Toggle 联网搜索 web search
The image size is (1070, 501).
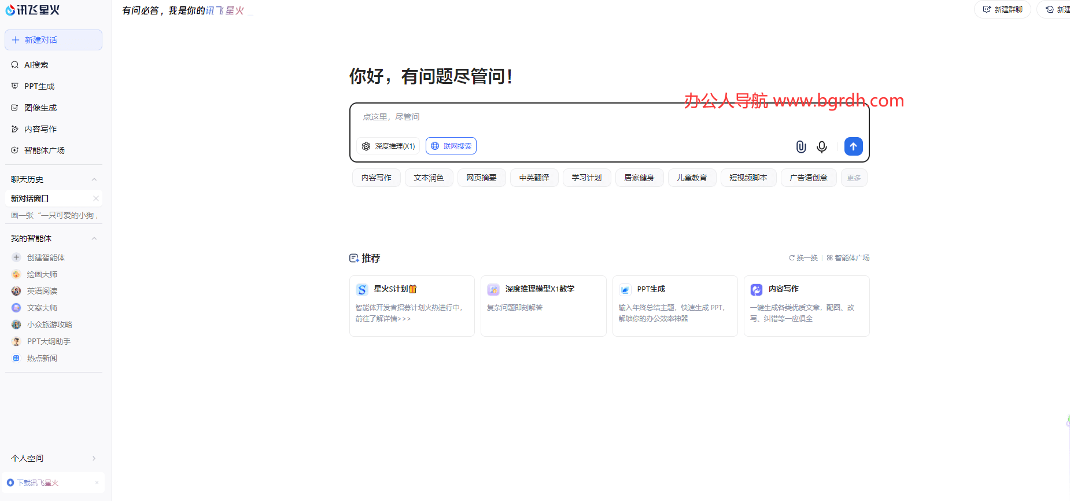[x=451, y=146]
